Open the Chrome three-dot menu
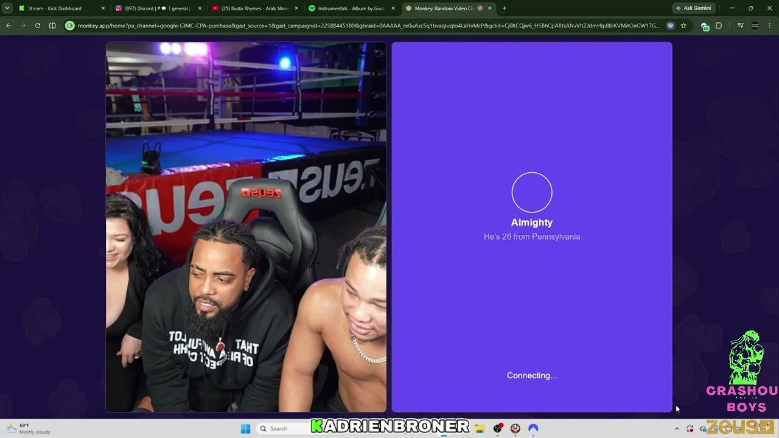The width and height of the screenshot is (779, 438). 770,26
